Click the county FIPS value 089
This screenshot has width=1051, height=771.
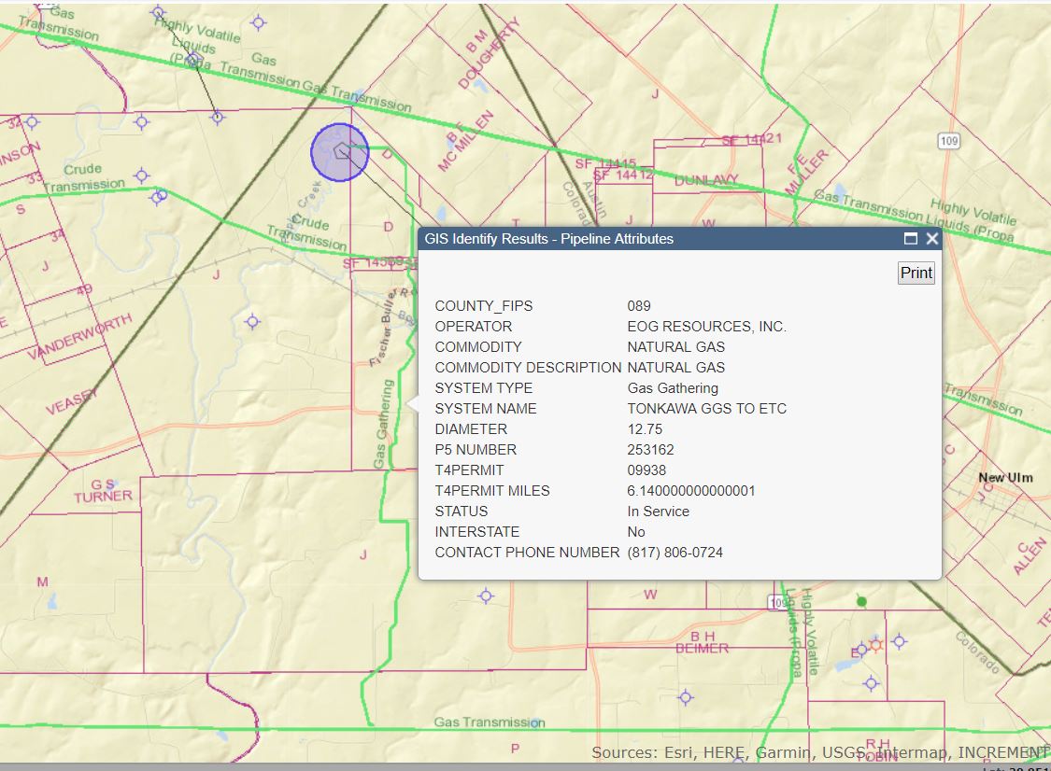(x=639, y=306)
